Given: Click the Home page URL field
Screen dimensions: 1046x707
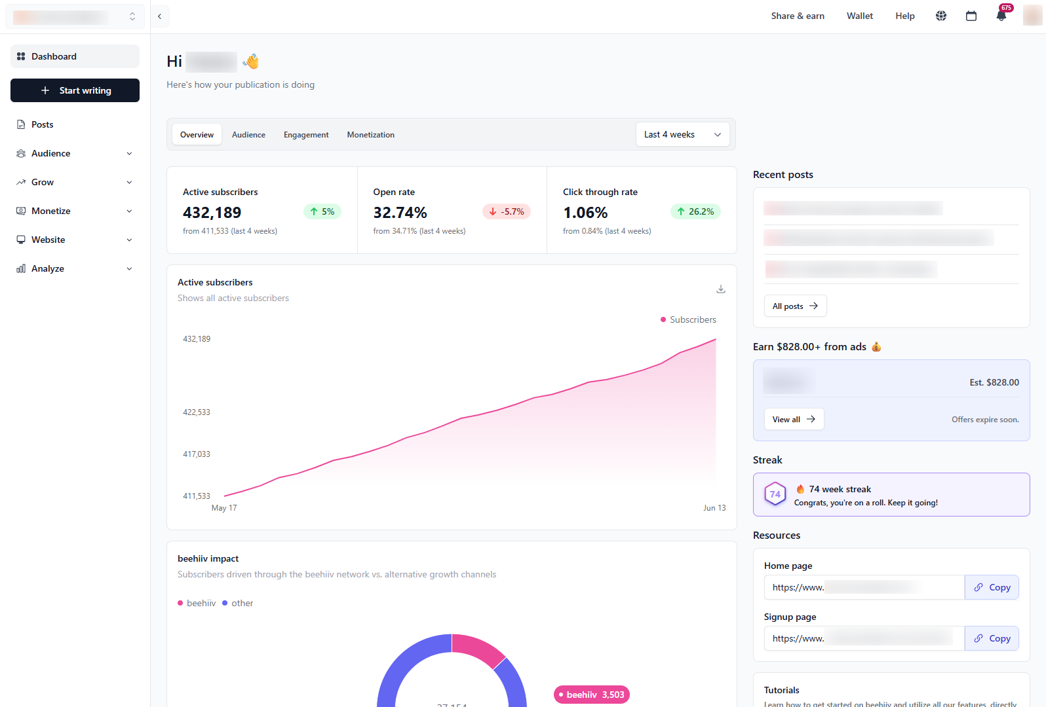Looking at the screenshot, I should (864, 587).
